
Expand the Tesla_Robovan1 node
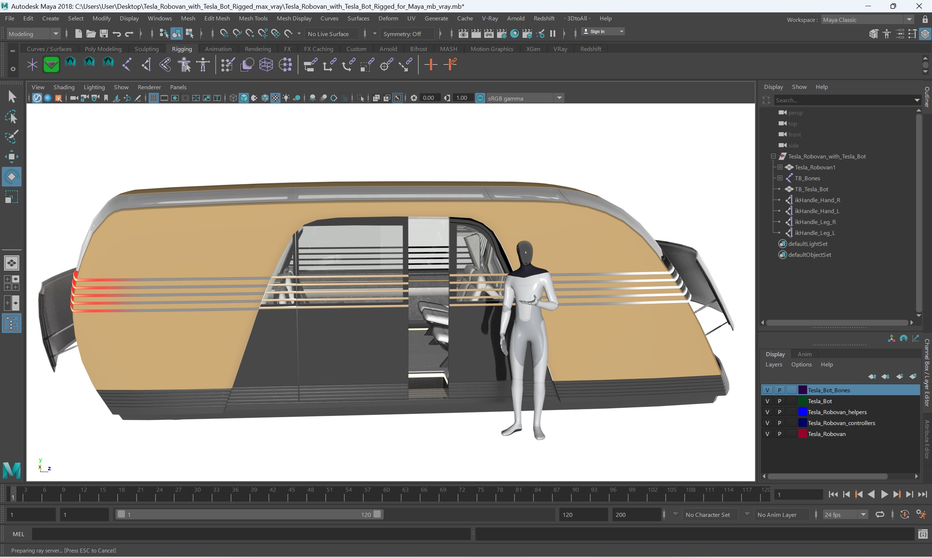780,167
